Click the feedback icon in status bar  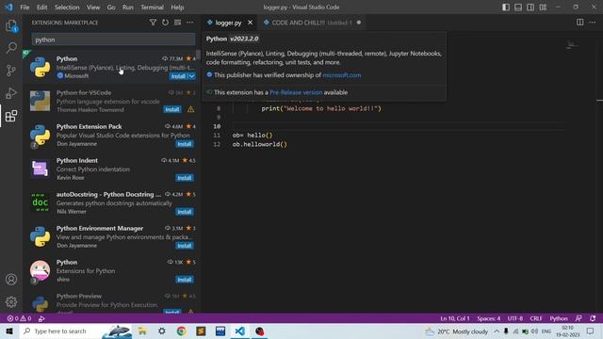pyautogui.click(x=579, y=318)
